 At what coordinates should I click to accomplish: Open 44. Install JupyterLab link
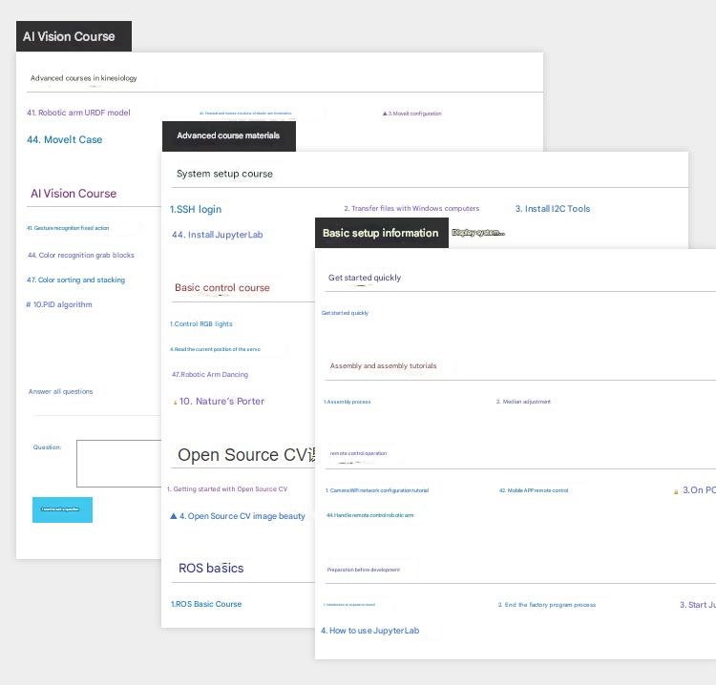[217, 235]
